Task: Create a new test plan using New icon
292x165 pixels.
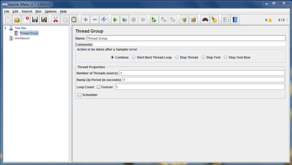Action: click(8, 20)
